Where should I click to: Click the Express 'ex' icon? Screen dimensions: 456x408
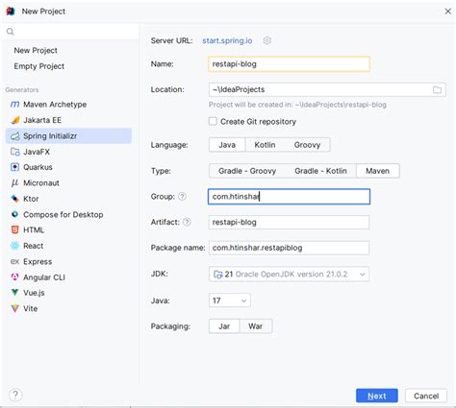pyautogui.click(x=14, y=261)
